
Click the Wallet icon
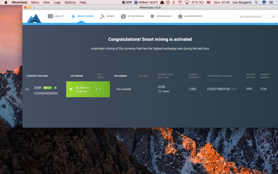point(50,16)
